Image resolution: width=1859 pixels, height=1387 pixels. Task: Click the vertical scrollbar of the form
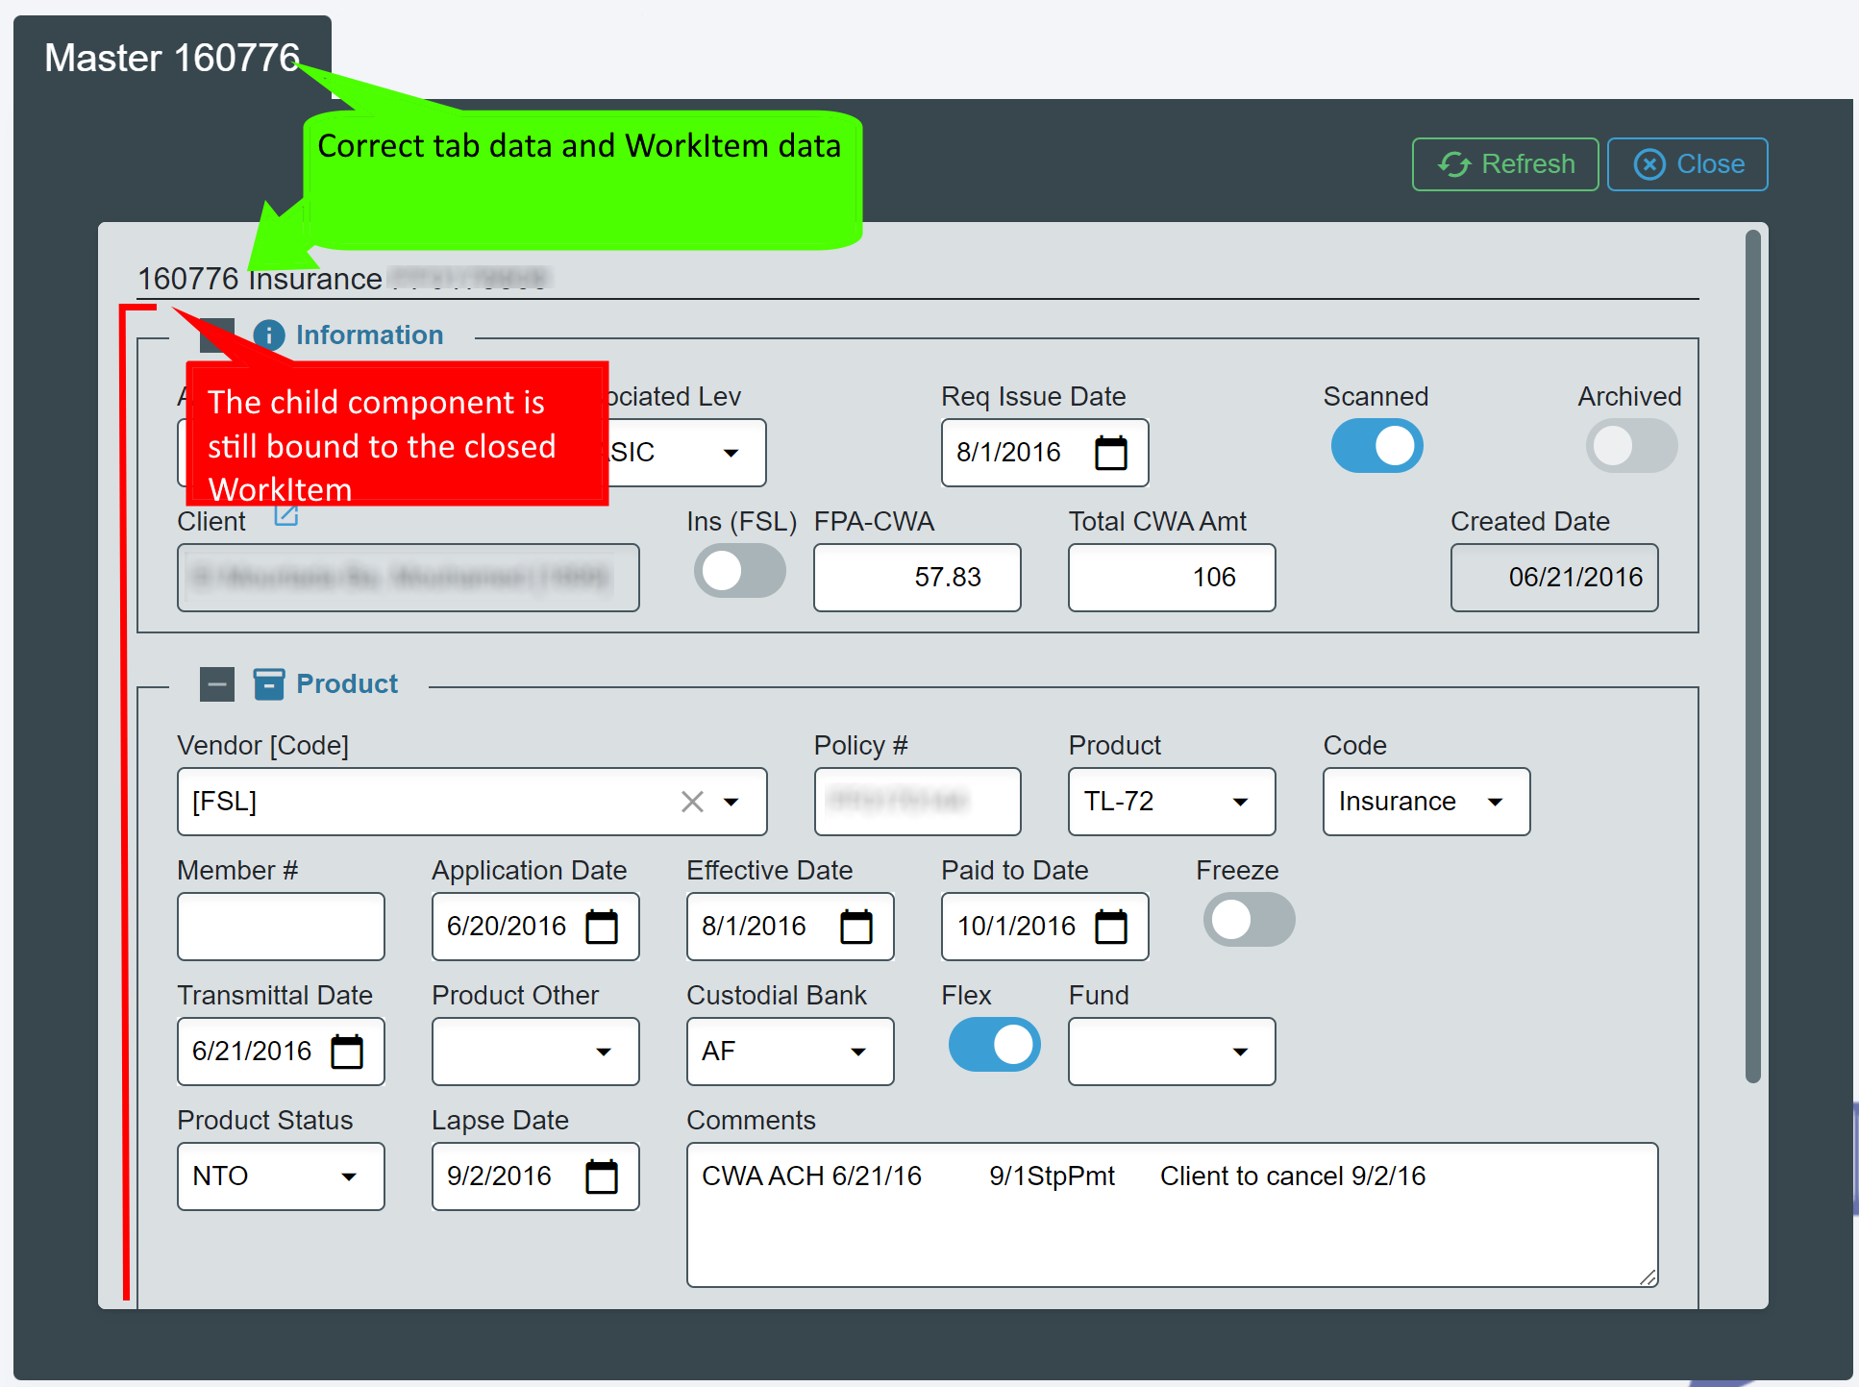[1753, 656]
